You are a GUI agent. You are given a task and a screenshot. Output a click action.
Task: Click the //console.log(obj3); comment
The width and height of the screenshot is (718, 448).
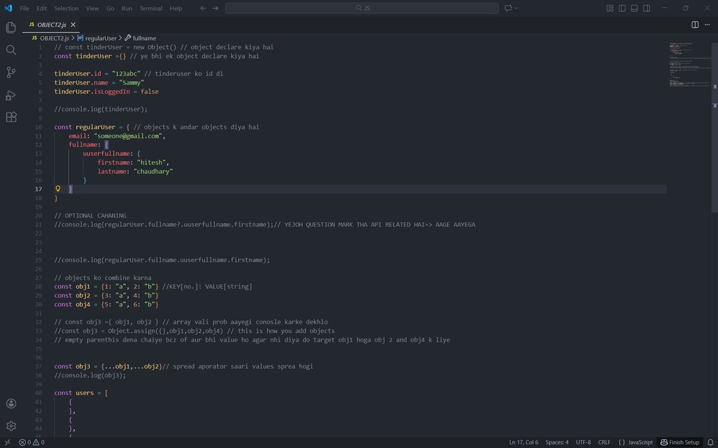90,375
